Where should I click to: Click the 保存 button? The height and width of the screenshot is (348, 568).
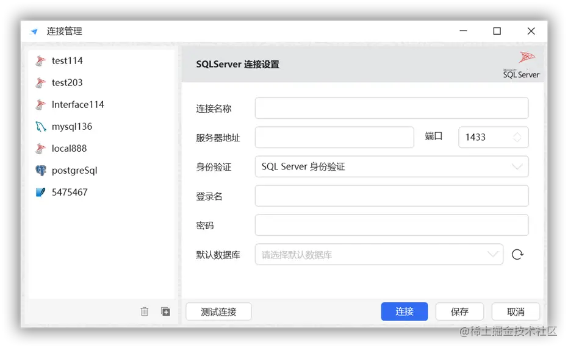pyautogui.click(x=459, y=311)
